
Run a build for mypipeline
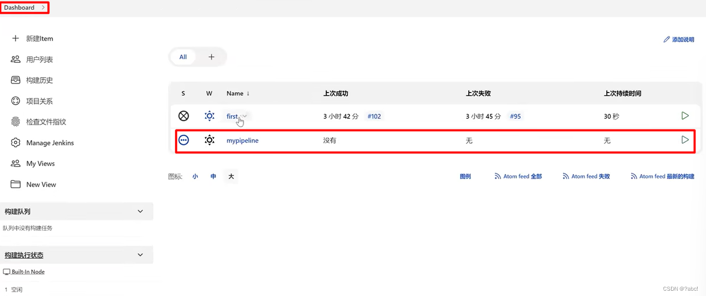tap(685, 140)
